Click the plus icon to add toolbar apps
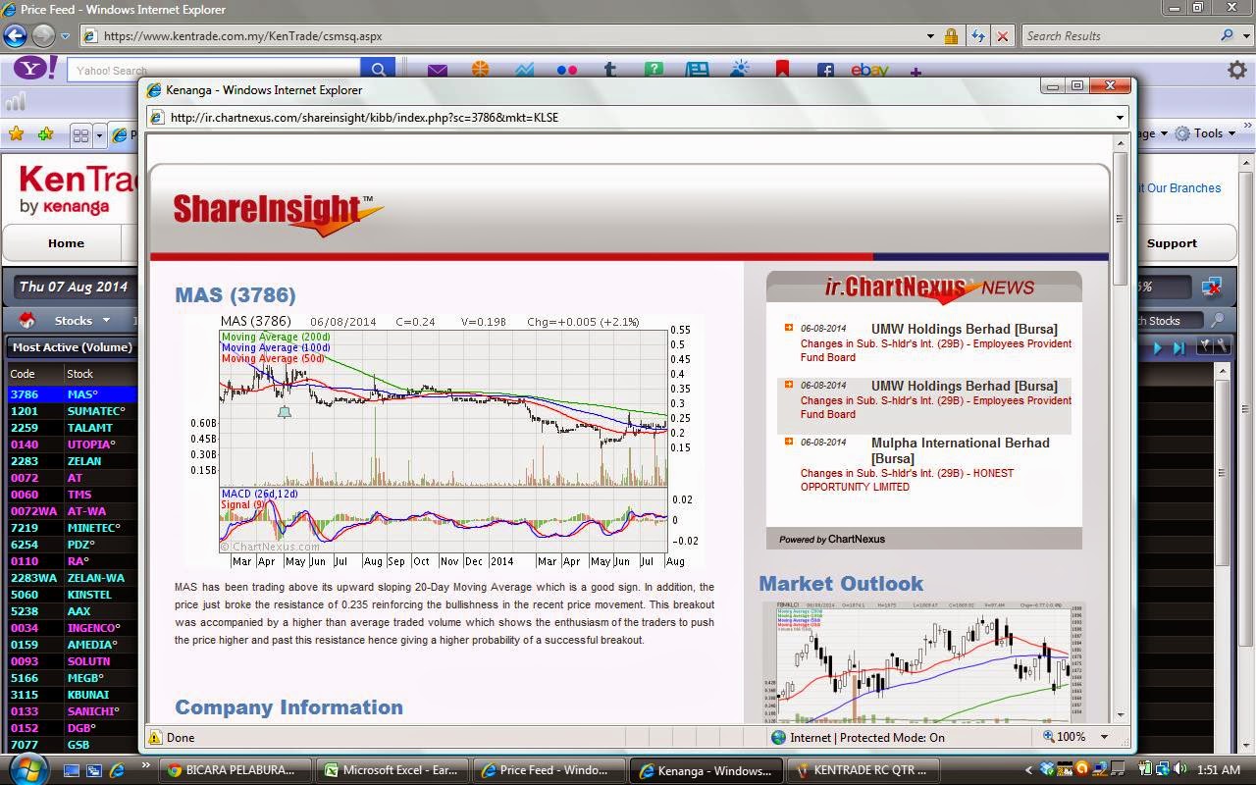Viewport: 1256px width, 785px height. 916,72
